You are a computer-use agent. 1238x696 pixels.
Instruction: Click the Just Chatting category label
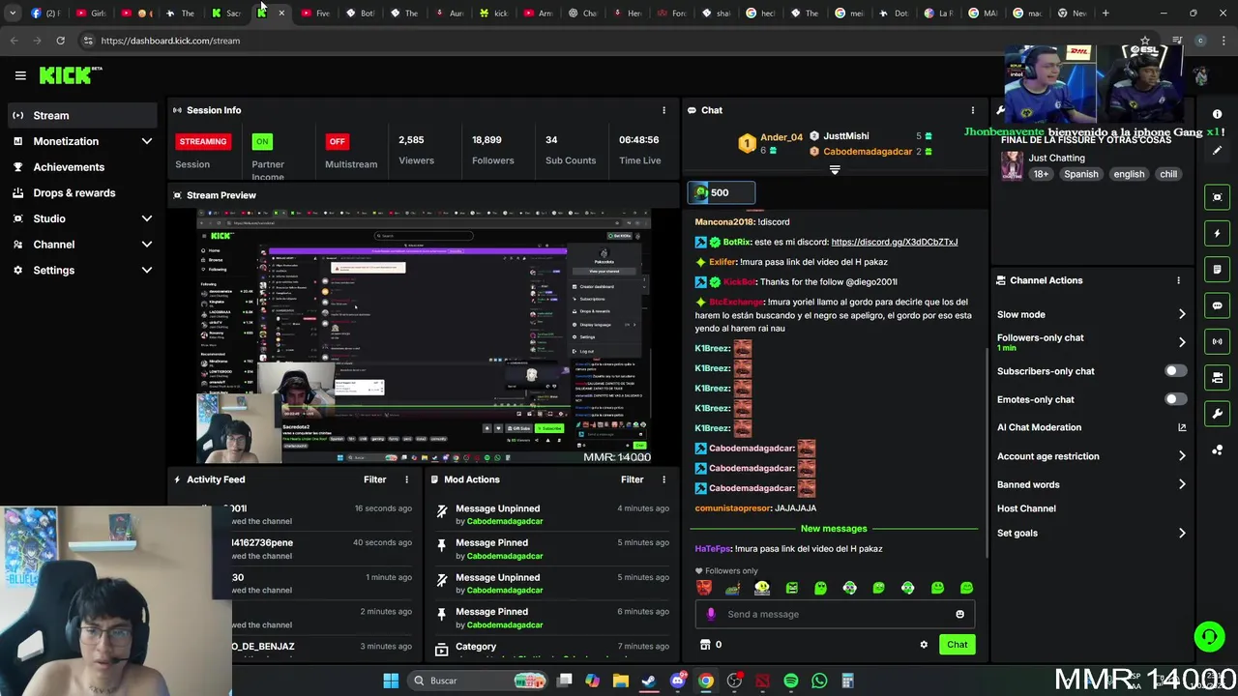(x=1056, y=158)
